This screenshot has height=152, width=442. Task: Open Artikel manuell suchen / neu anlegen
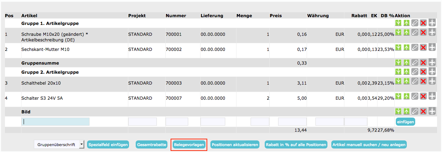coord(369,145)
